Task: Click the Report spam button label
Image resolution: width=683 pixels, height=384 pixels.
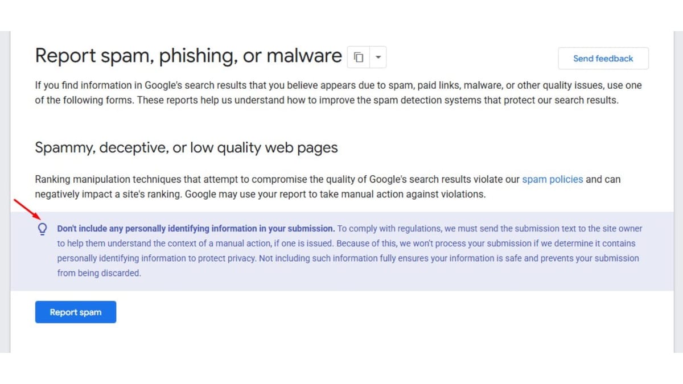Action: [x=75, y=312]
